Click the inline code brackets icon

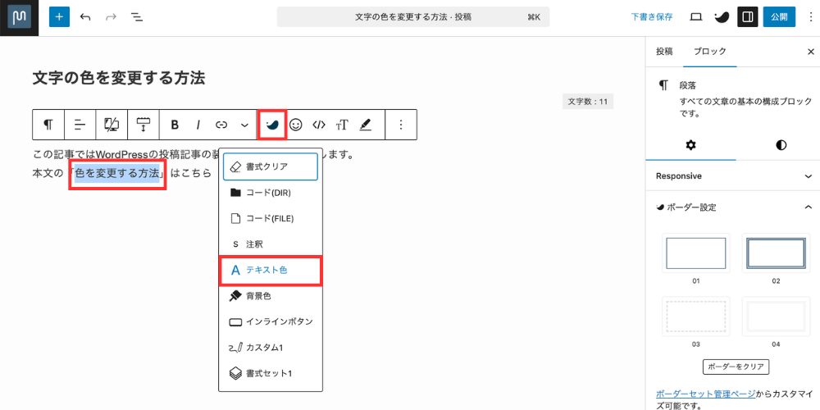click(x=319, y=125)
